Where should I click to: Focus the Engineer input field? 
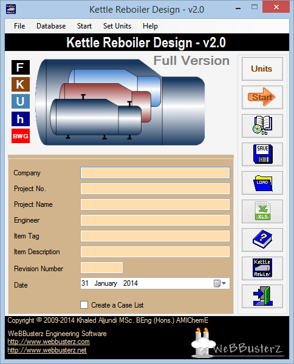click(155, 220)
